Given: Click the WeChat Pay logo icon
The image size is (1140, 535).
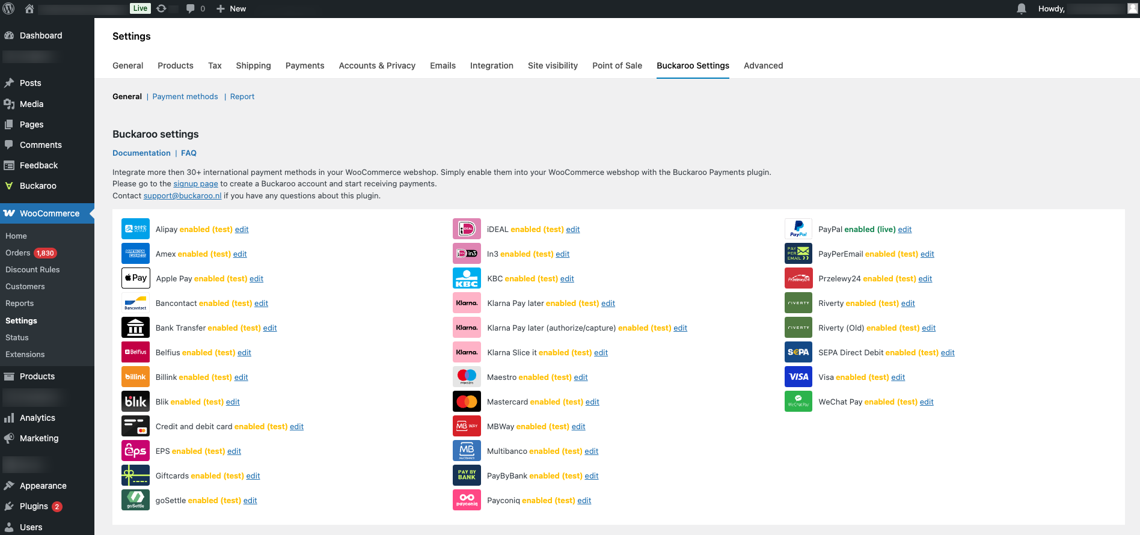Looking at the screenshot, I should click(798, 402).
